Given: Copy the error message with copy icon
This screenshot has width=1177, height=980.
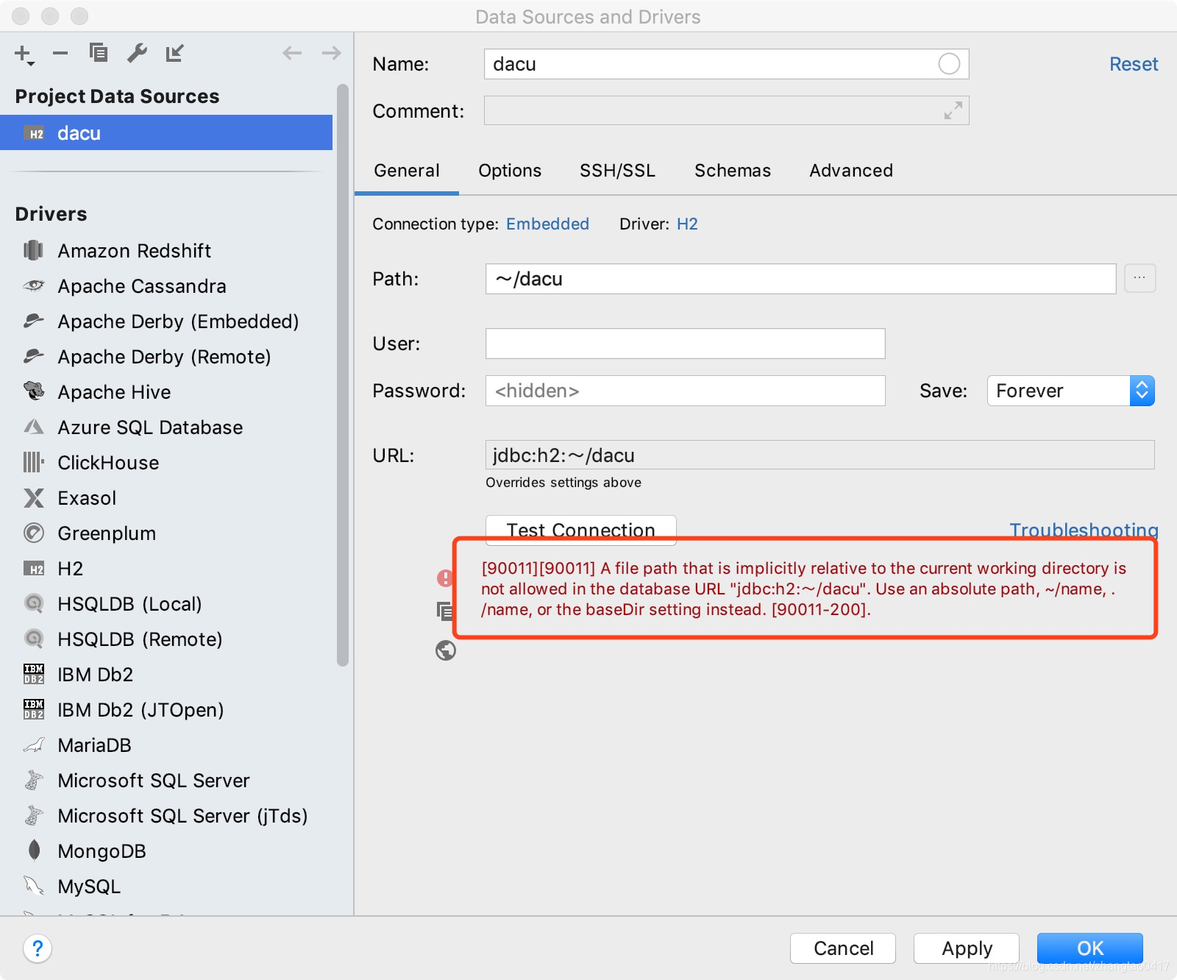Looking at the screenshot, I should pos(445,611).
